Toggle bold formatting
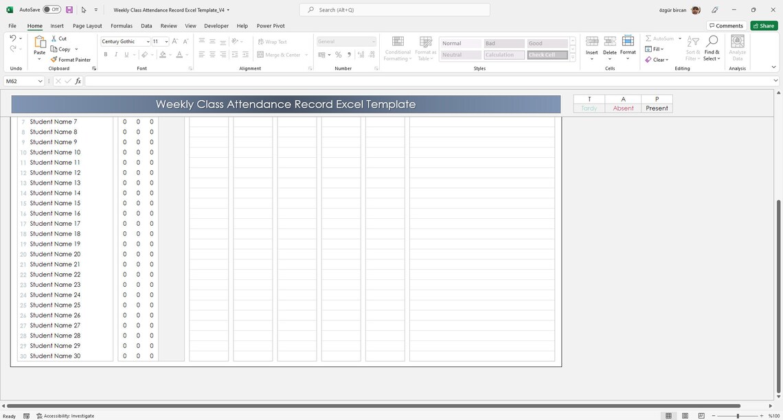 [x=105, y=54]
